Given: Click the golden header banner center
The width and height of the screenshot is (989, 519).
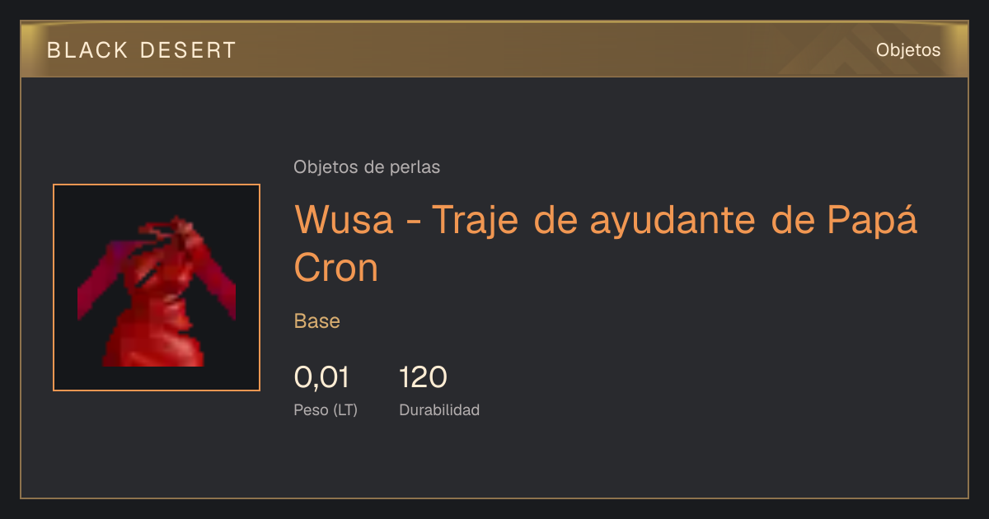Looking at the screenshot, I should tap(494, 49).
